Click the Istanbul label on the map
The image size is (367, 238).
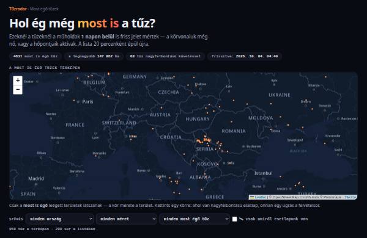(263, 173)
